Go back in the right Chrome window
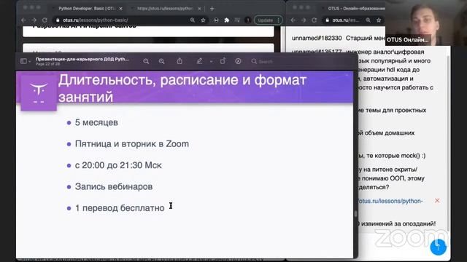 pos(293,20)
